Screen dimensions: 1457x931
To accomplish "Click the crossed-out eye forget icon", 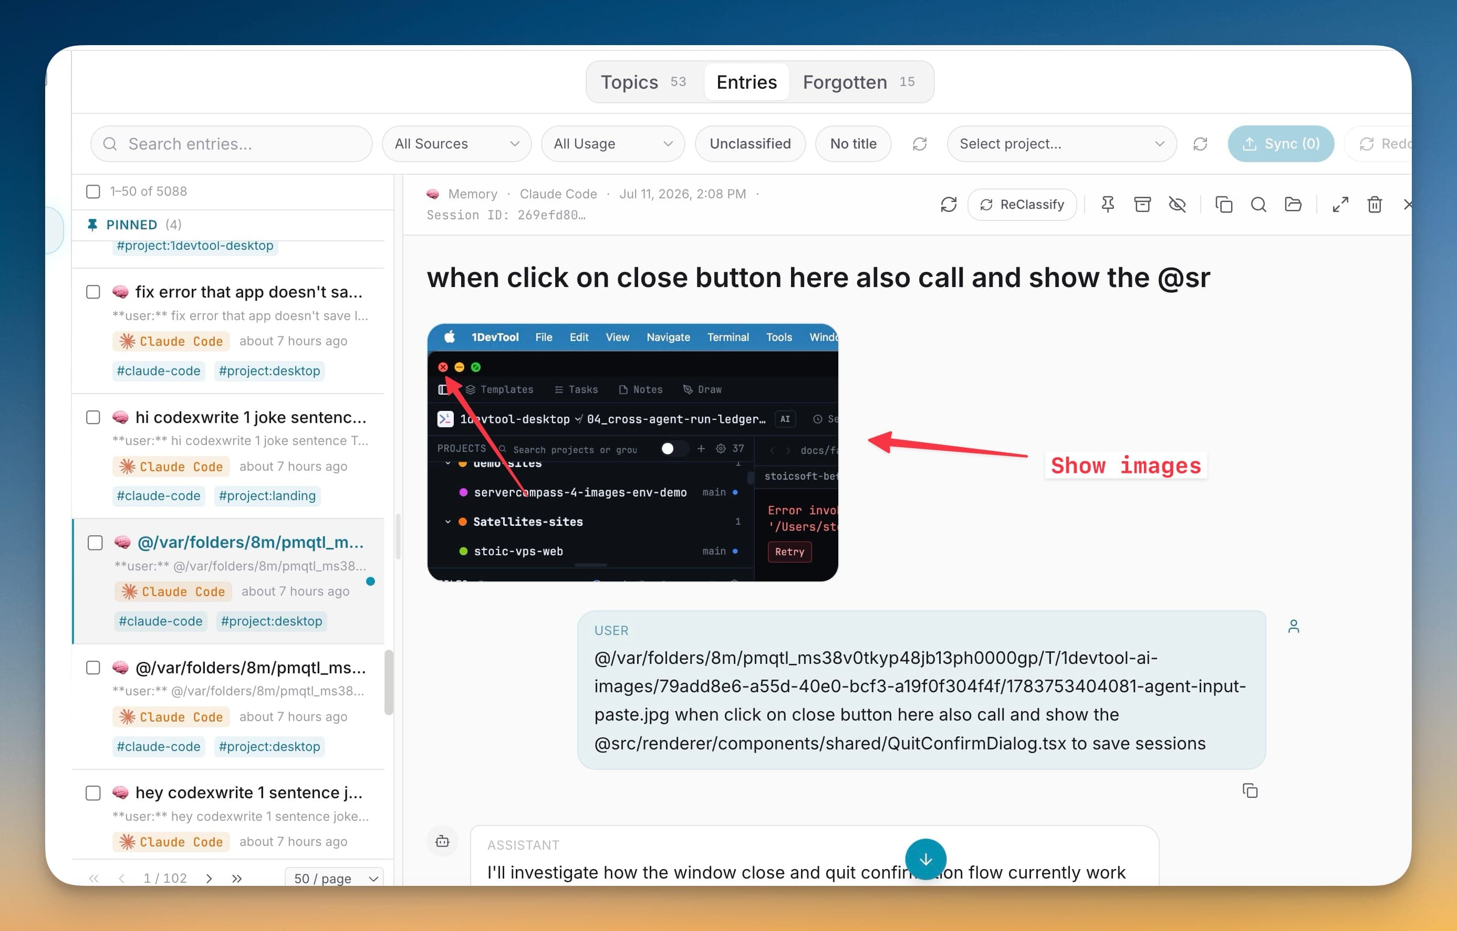I will tap(1177, 204).
